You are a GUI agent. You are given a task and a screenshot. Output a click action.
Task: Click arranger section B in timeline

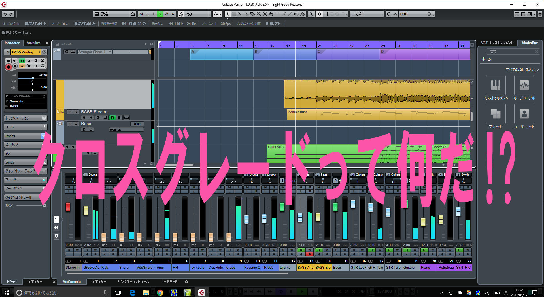[x=285, y=54]
